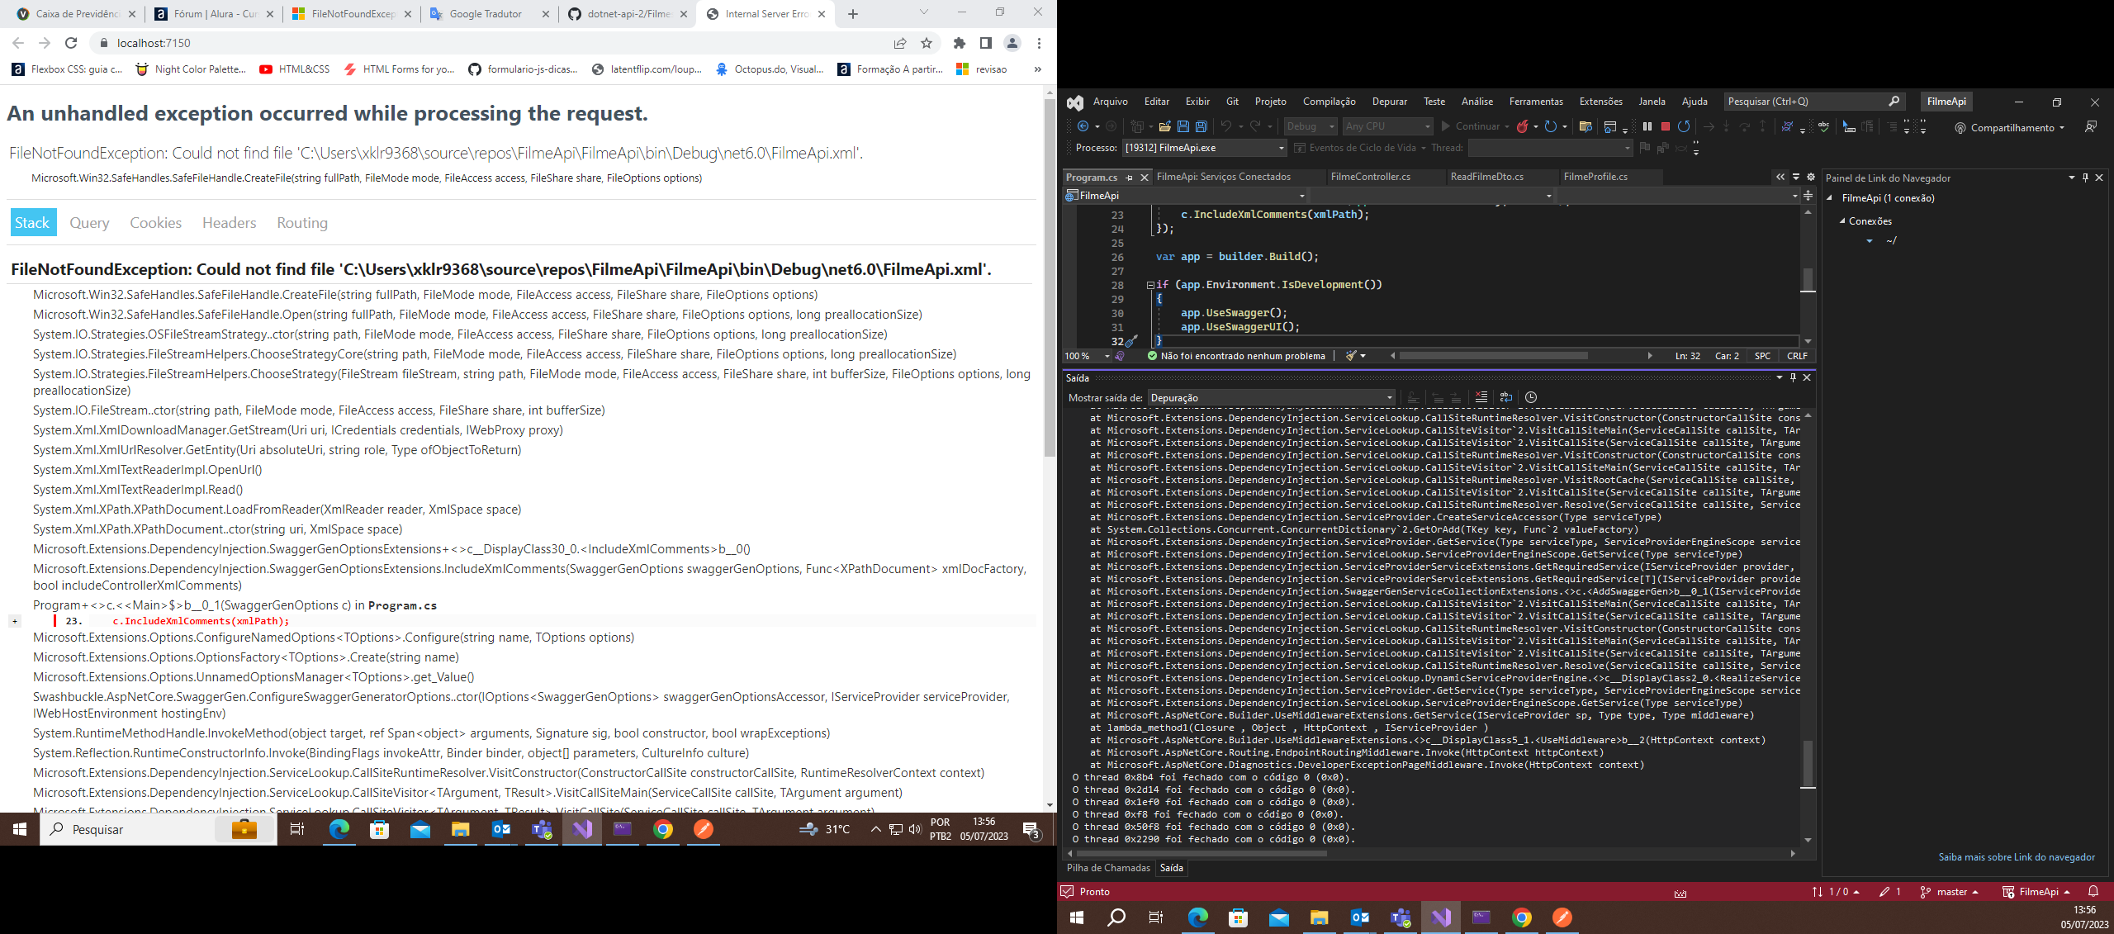
Task: Collapse FilmeApi (1 conexão) tree node
Action: click(x=1829, y=198)
